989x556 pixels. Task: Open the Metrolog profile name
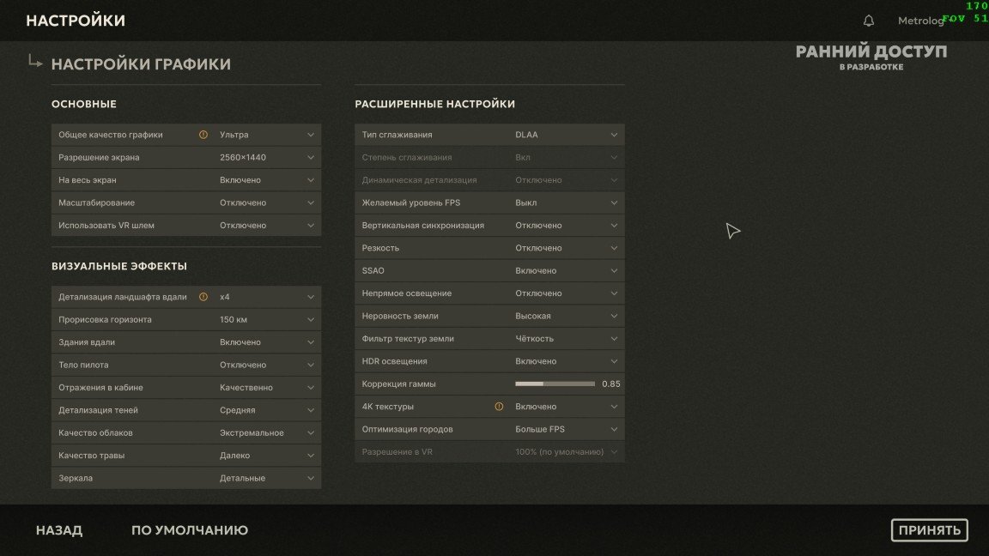click(920, 21)
